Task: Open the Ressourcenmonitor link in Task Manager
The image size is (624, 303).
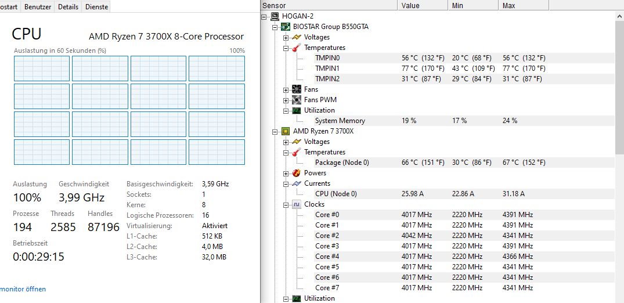Action: pos(23,289)
